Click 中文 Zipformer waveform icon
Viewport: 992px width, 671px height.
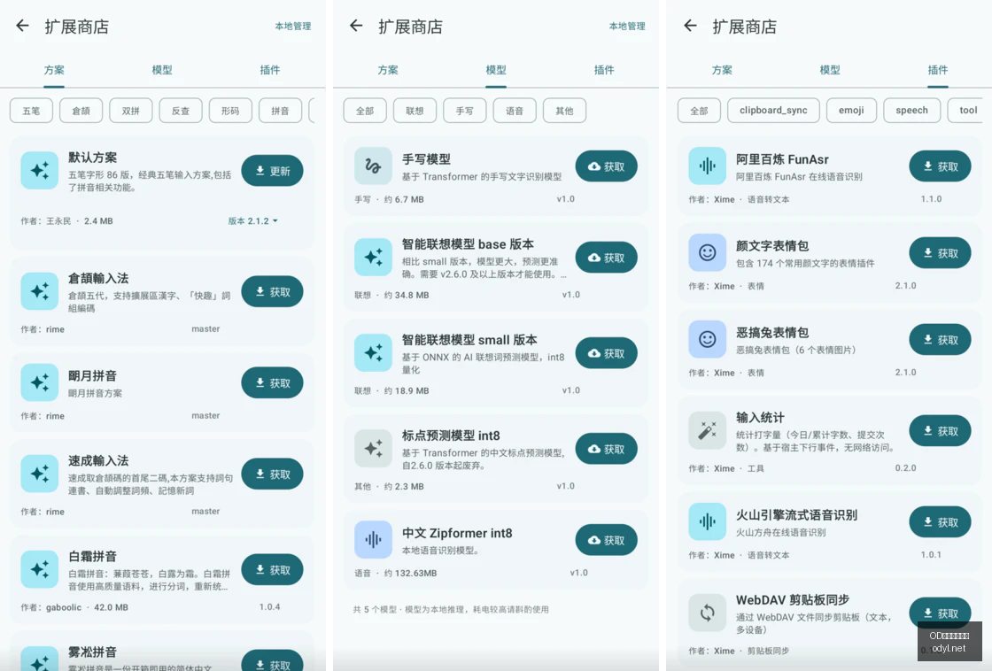(373, 540)
